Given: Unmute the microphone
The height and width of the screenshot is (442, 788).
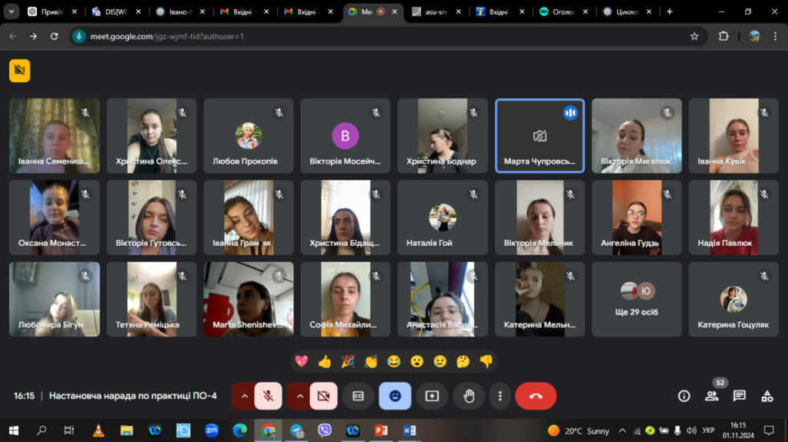Looking at the screenshot, I should coord(268,396).
